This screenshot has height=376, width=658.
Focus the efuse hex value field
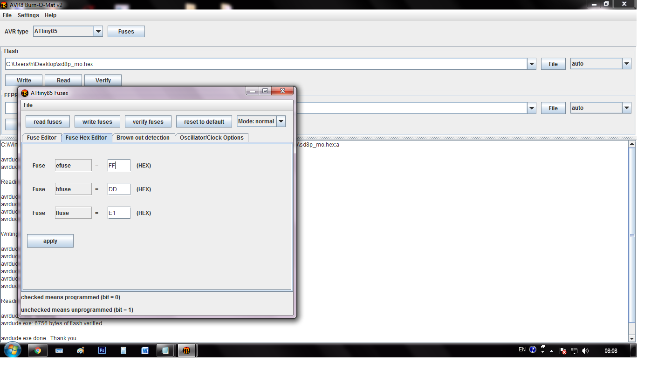(119, 165)
